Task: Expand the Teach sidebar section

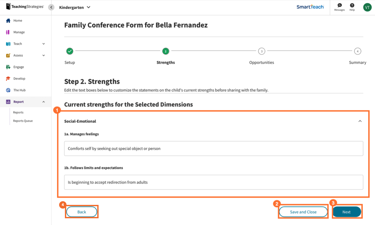Action: click(x=26, y=43)
